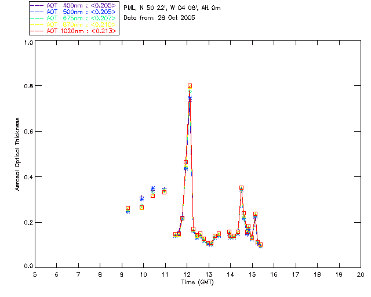
Task: Click the 'Data from: 28 Oct 2005' text
Action: coord(159,18)
